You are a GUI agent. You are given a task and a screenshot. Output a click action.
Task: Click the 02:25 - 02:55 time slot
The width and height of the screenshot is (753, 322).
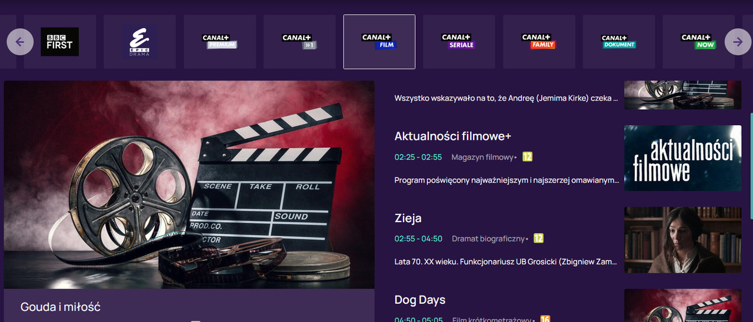(418, 157)
